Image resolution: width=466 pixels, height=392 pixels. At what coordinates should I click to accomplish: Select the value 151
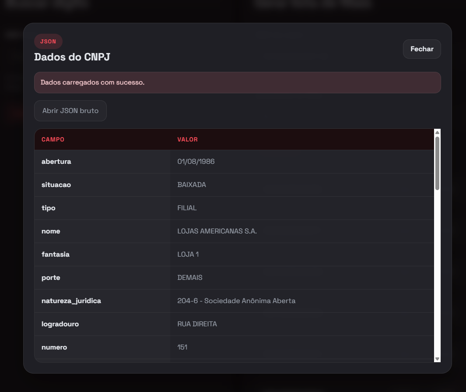pyautogui.click(x=182, y=347)
